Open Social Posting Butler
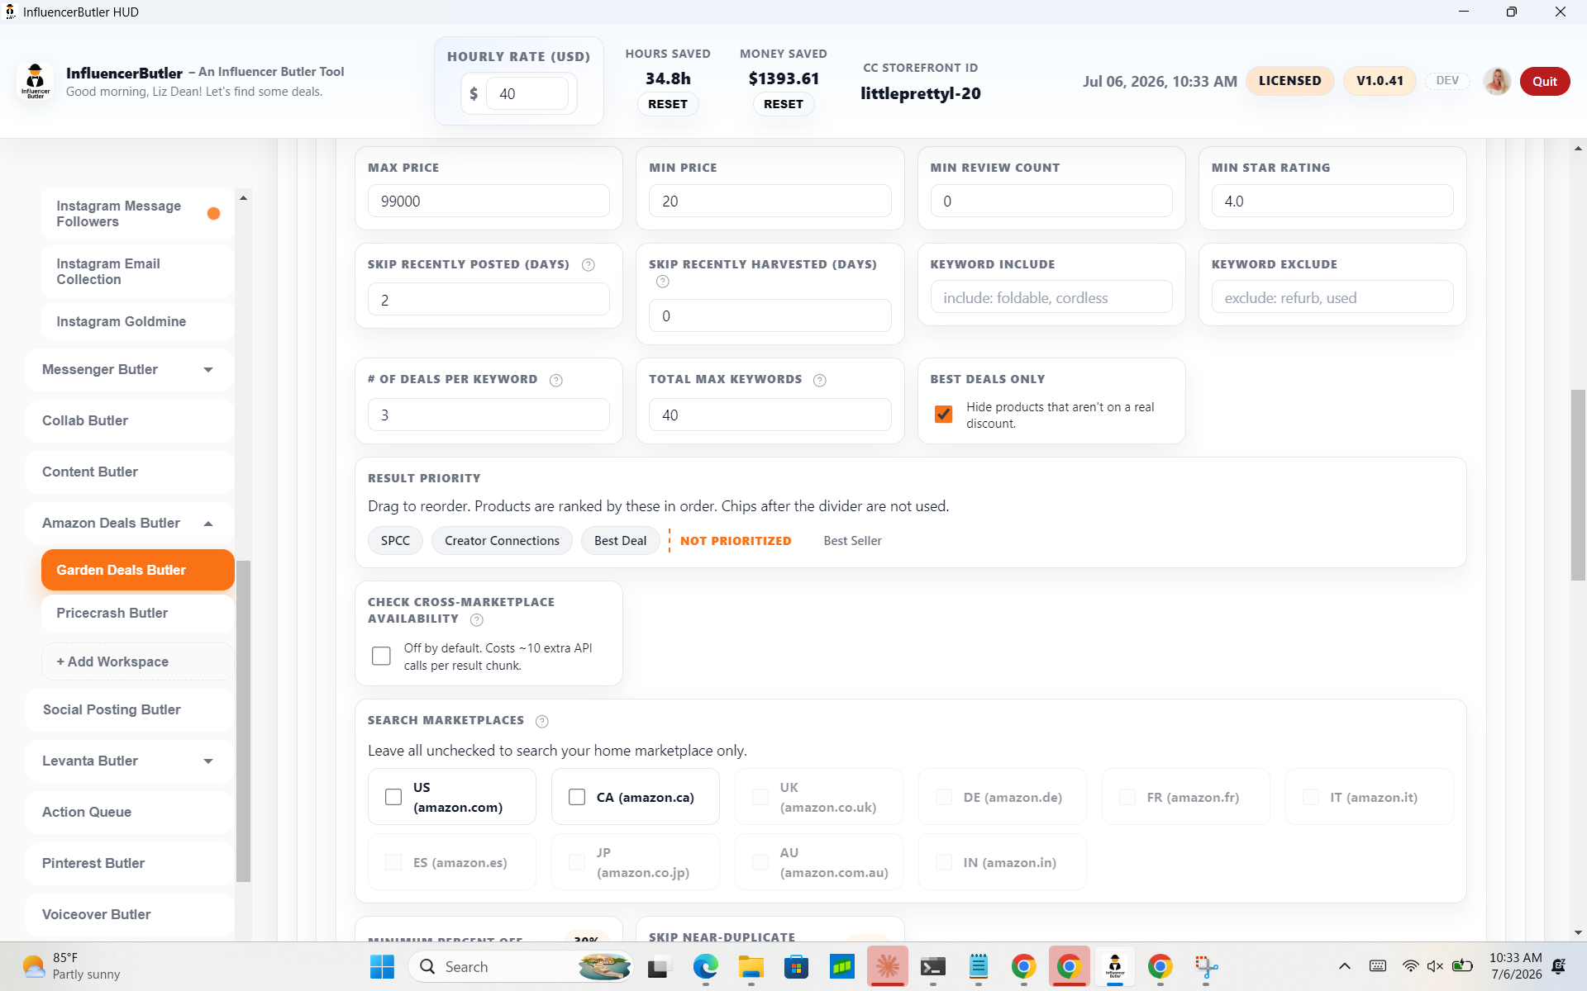This screenshot has width=1587, height=991. (130, 710)
